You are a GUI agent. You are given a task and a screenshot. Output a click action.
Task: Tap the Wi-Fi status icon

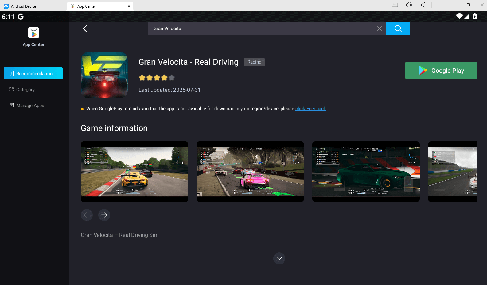pos(459,17)
